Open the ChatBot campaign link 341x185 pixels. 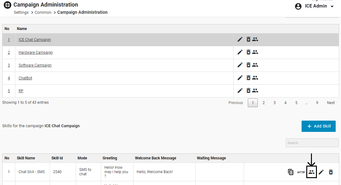25,78
